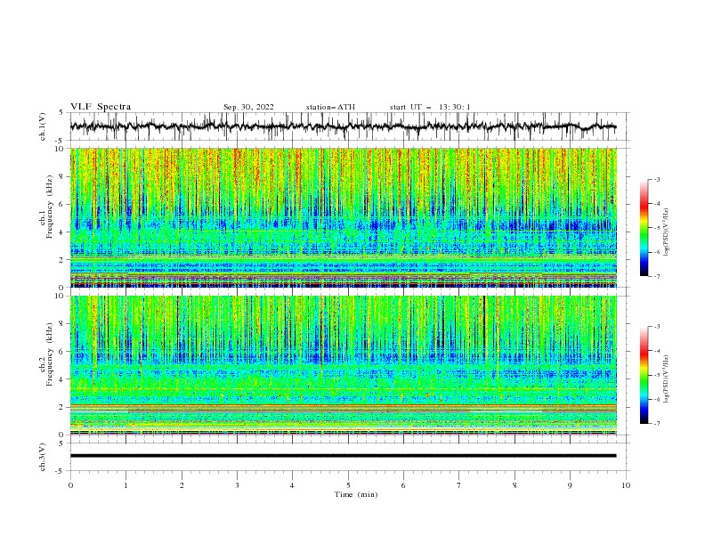Click time axis tick label "2"
The width and height of the screenshot is (705, 545).
click(182, 485)
